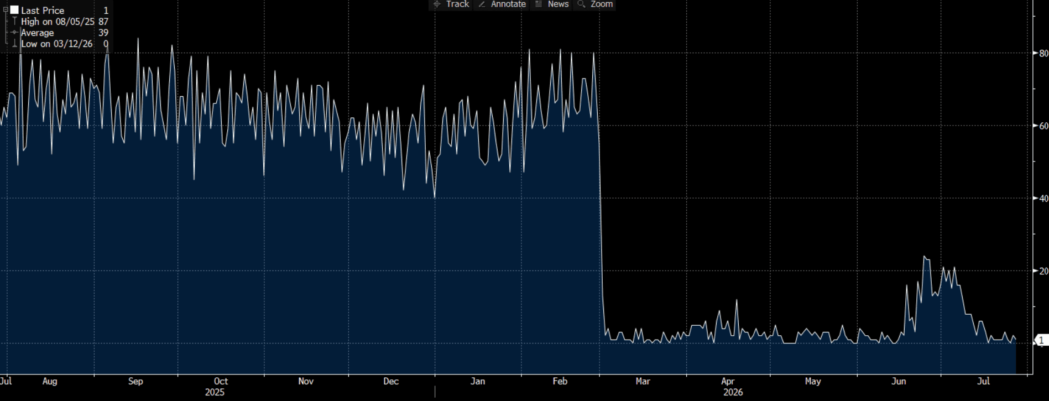The height and width of the screenshot is (401, 1049).
Task: Click the "40" label on the price axis
Action: tap(1043, 199)
